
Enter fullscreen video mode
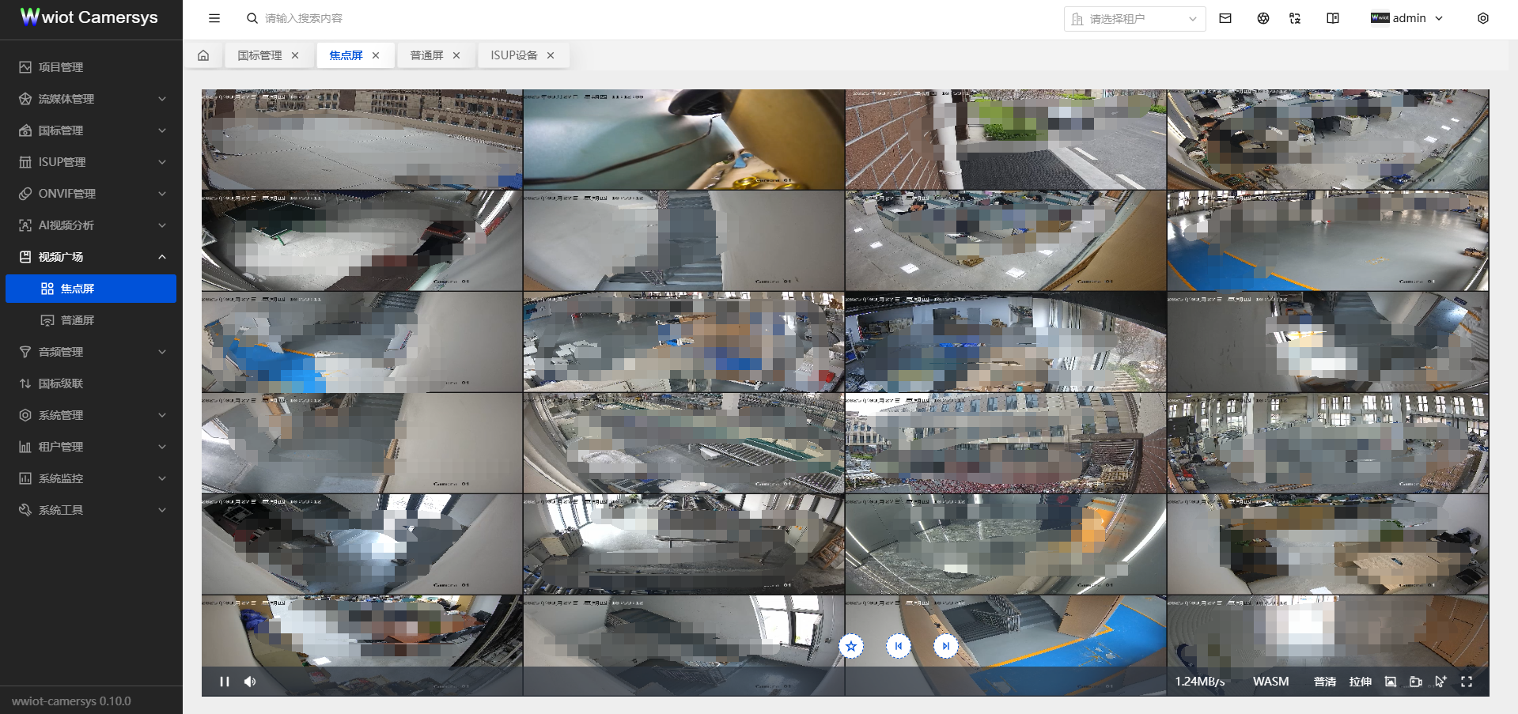[x=1467, y=682]
